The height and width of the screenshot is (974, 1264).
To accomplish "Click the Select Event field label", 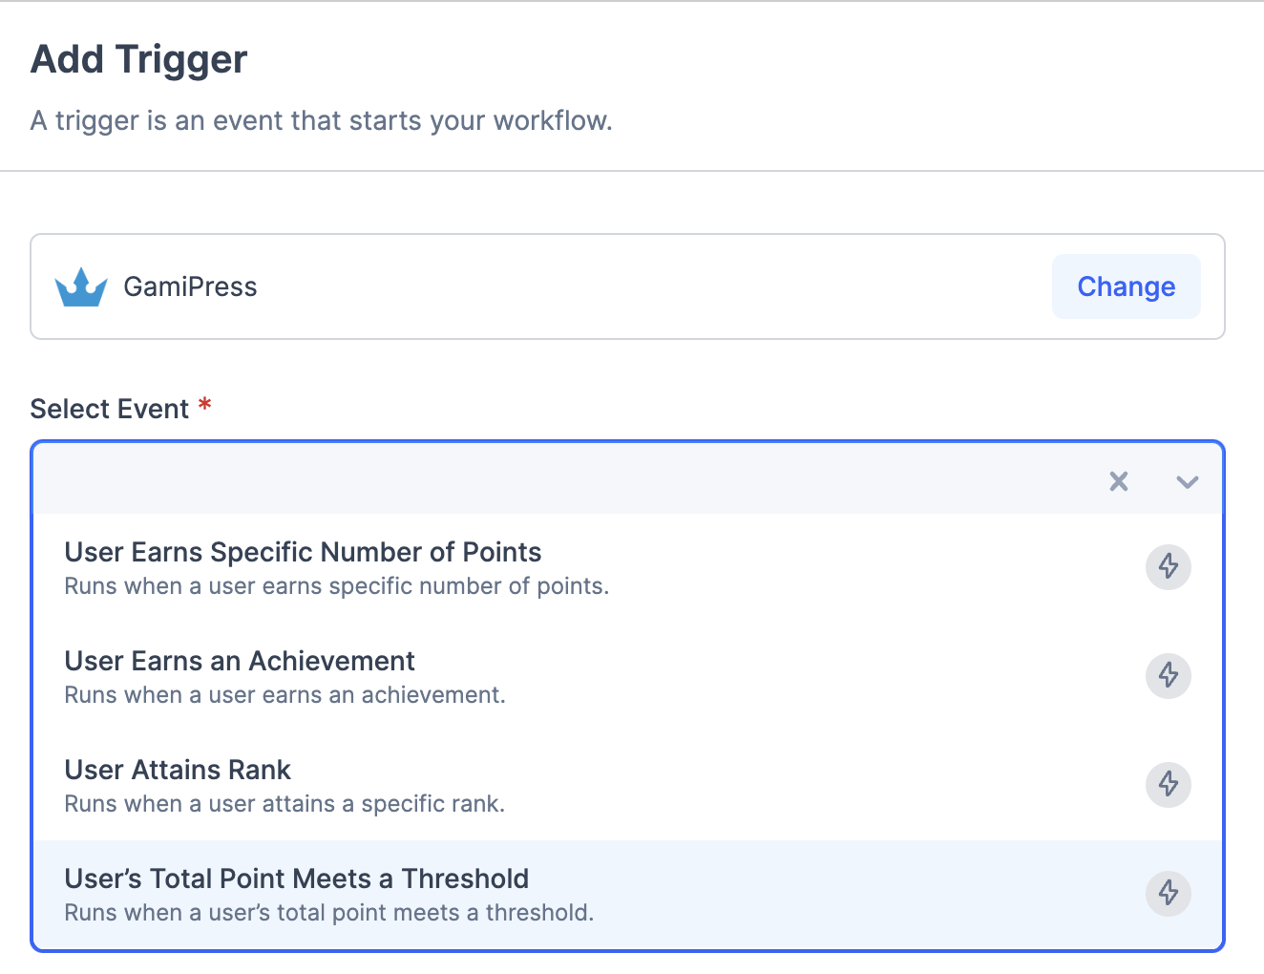I will coord(110,409).
